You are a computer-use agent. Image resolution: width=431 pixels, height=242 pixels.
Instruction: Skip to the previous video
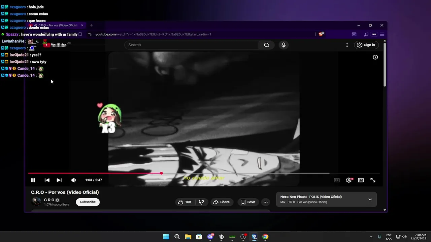click(x=47, y=180)
